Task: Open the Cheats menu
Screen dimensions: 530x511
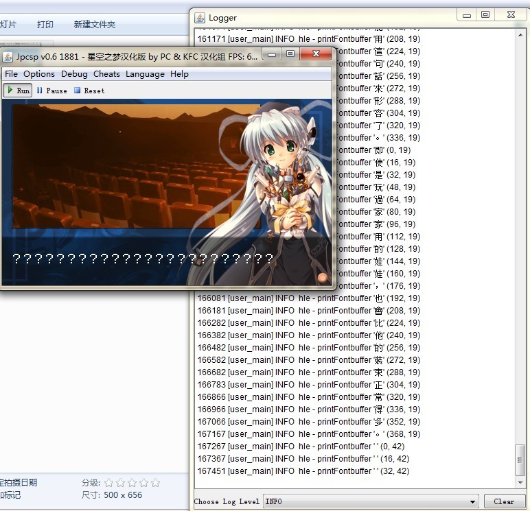Action: 106,74
